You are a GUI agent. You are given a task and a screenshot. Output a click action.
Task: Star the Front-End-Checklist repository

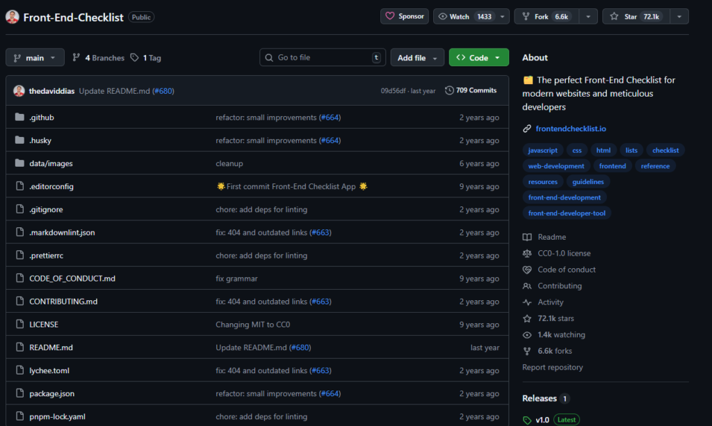629,17
